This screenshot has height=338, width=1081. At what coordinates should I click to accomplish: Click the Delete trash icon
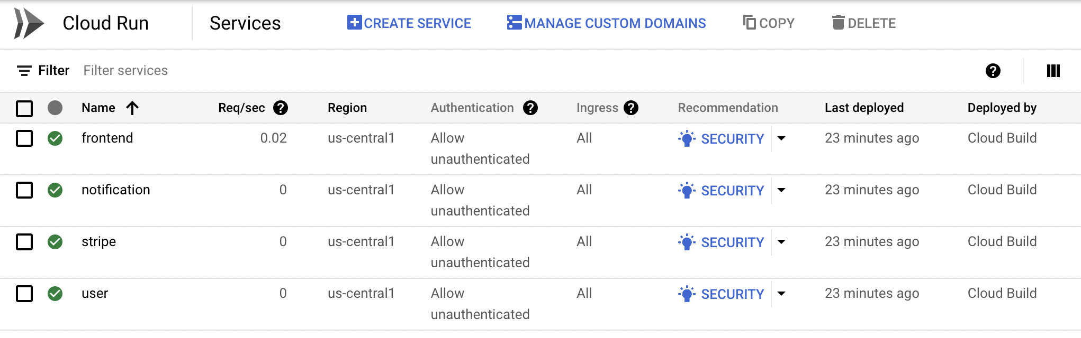838,22
